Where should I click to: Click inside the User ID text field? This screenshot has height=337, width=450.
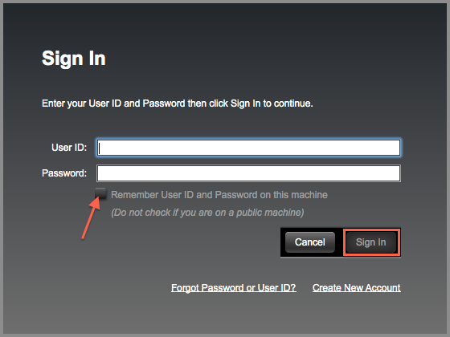point(248,148)
